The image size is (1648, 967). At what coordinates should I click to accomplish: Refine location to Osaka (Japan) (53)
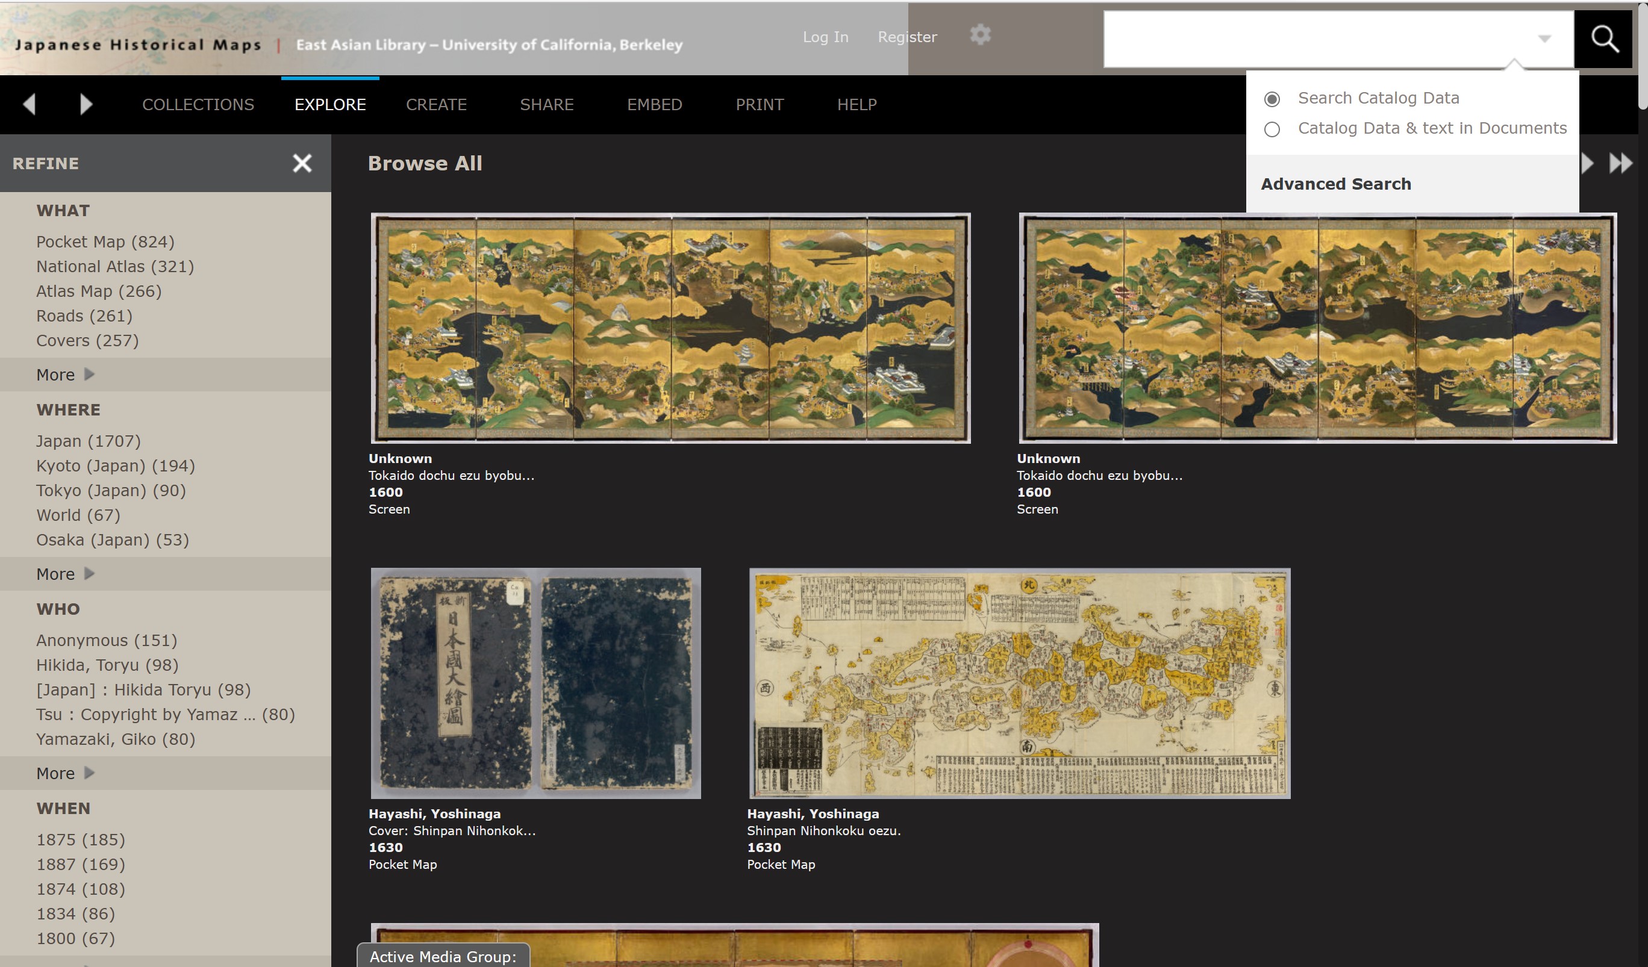pyautogui.click(x=113, y=540)
